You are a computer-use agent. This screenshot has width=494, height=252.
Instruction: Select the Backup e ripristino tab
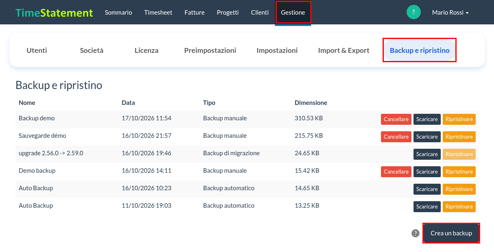pyautogui.click(x=420, y=50)
